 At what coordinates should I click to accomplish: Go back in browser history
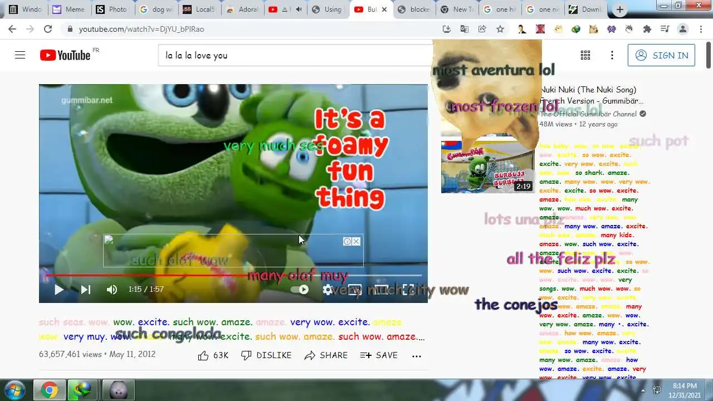[12, 29]
